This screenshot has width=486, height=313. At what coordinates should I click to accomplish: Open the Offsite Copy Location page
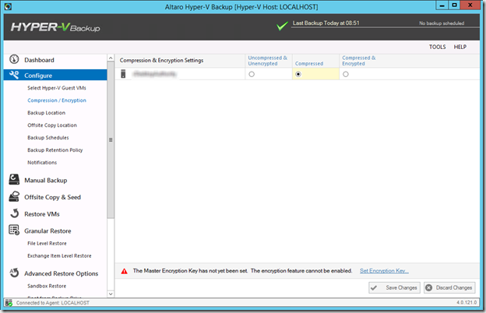(x=52, y=125)
